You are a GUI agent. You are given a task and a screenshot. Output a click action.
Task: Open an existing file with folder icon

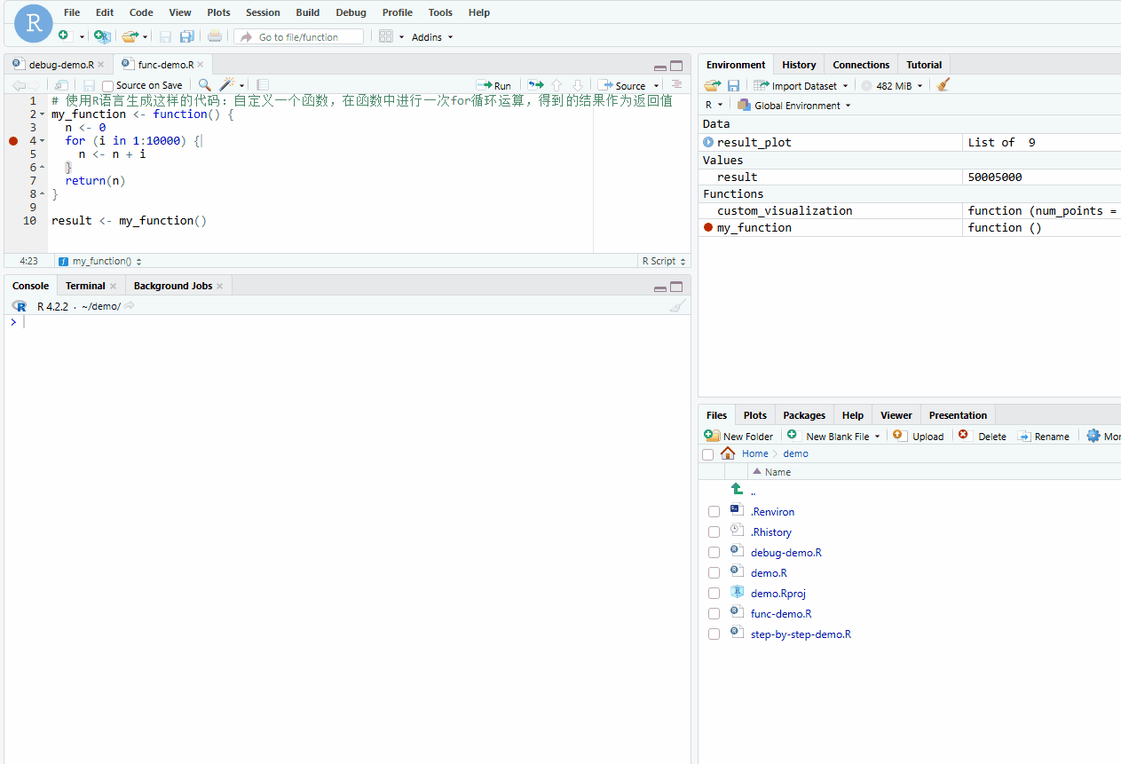[130, 36]
